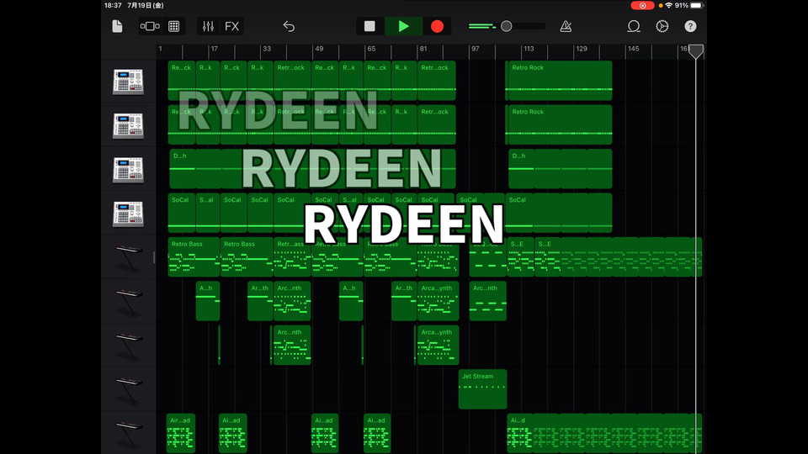808x454 pixels.
Task: Select Arcade Synth keyboard track icon
Action: click(128, 301)
